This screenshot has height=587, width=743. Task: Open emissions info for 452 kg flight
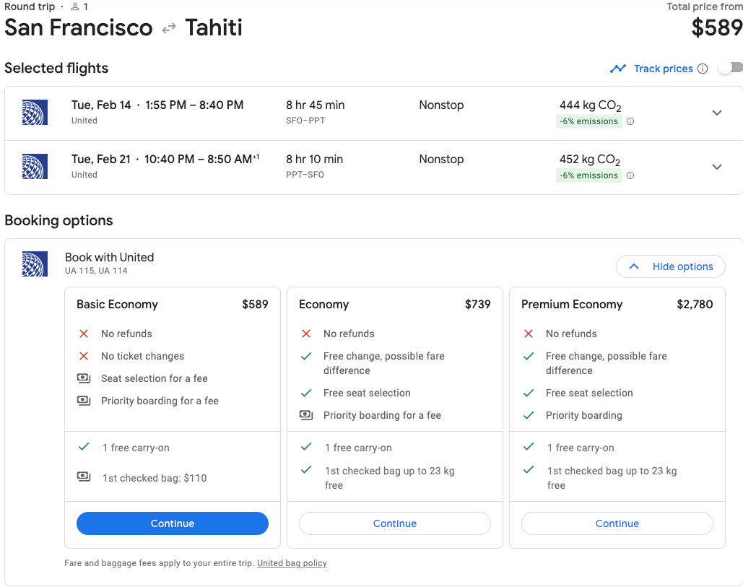pos(630,175)
